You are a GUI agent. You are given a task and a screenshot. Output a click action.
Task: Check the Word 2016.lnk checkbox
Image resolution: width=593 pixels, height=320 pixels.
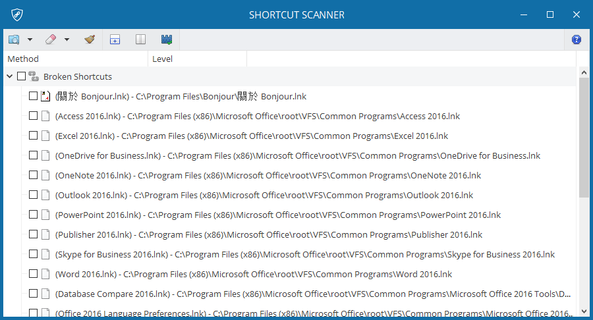[x=34, y=273]
